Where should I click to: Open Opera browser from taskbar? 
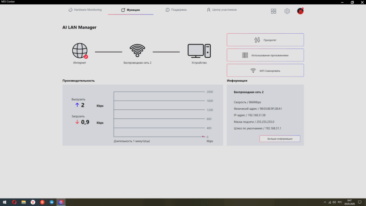(14, 202)
